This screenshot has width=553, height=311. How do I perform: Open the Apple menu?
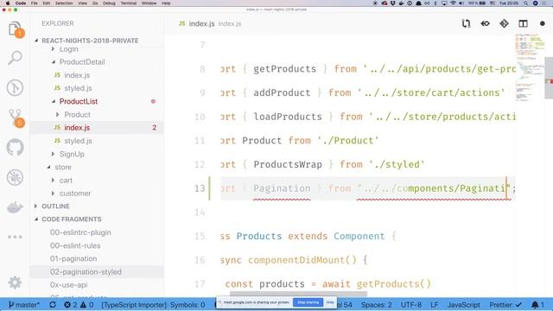(x=8, y=3)
